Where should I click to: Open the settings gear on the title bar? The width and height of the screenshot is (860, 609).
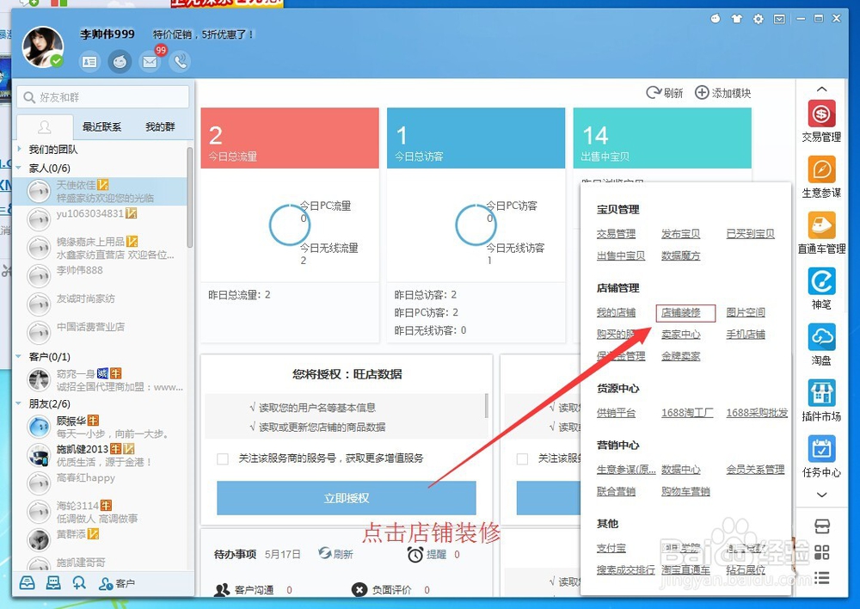[758, 18]
